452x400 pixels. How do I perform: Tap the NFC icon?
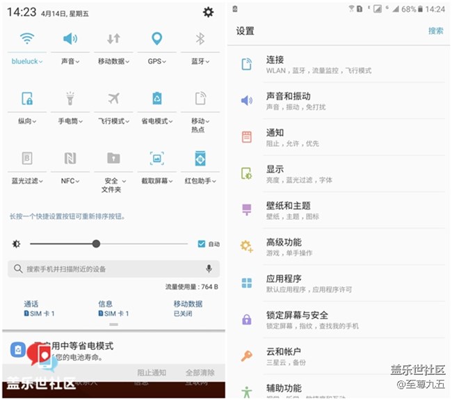(x=70, y=158)
